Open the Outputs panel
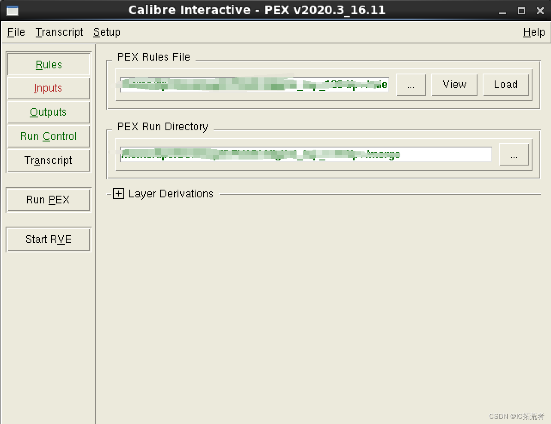 pos(49,112)
